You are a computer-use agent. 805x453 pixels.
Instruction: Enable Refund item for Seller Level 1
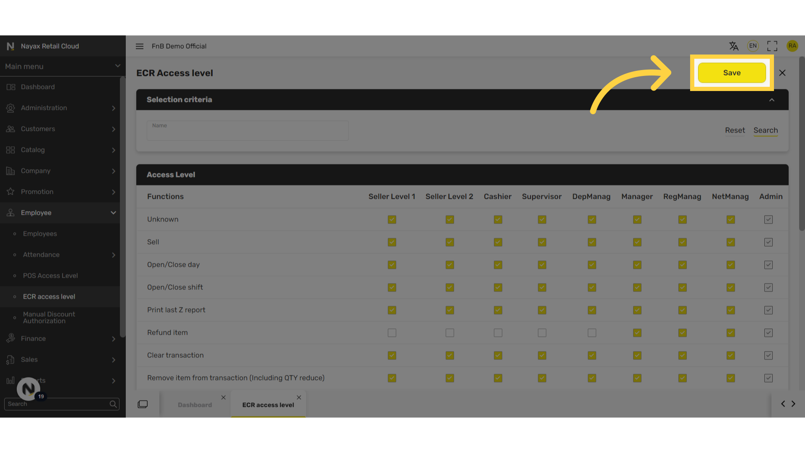pos(392,333)
